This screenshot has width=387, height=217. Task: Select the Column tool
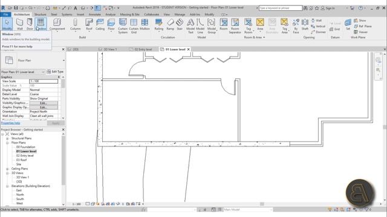pyautogui.click(x=75, y=24)
